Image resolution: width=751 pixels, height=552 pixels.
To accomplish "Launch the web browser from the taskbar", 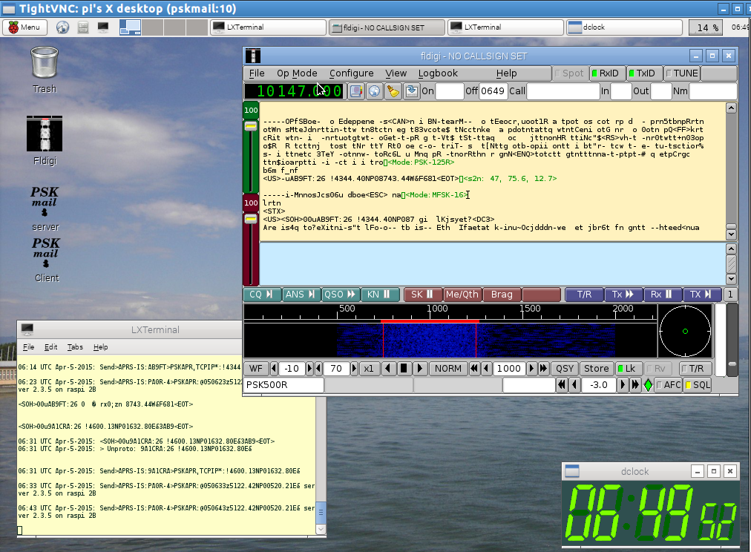I will 62,27.
